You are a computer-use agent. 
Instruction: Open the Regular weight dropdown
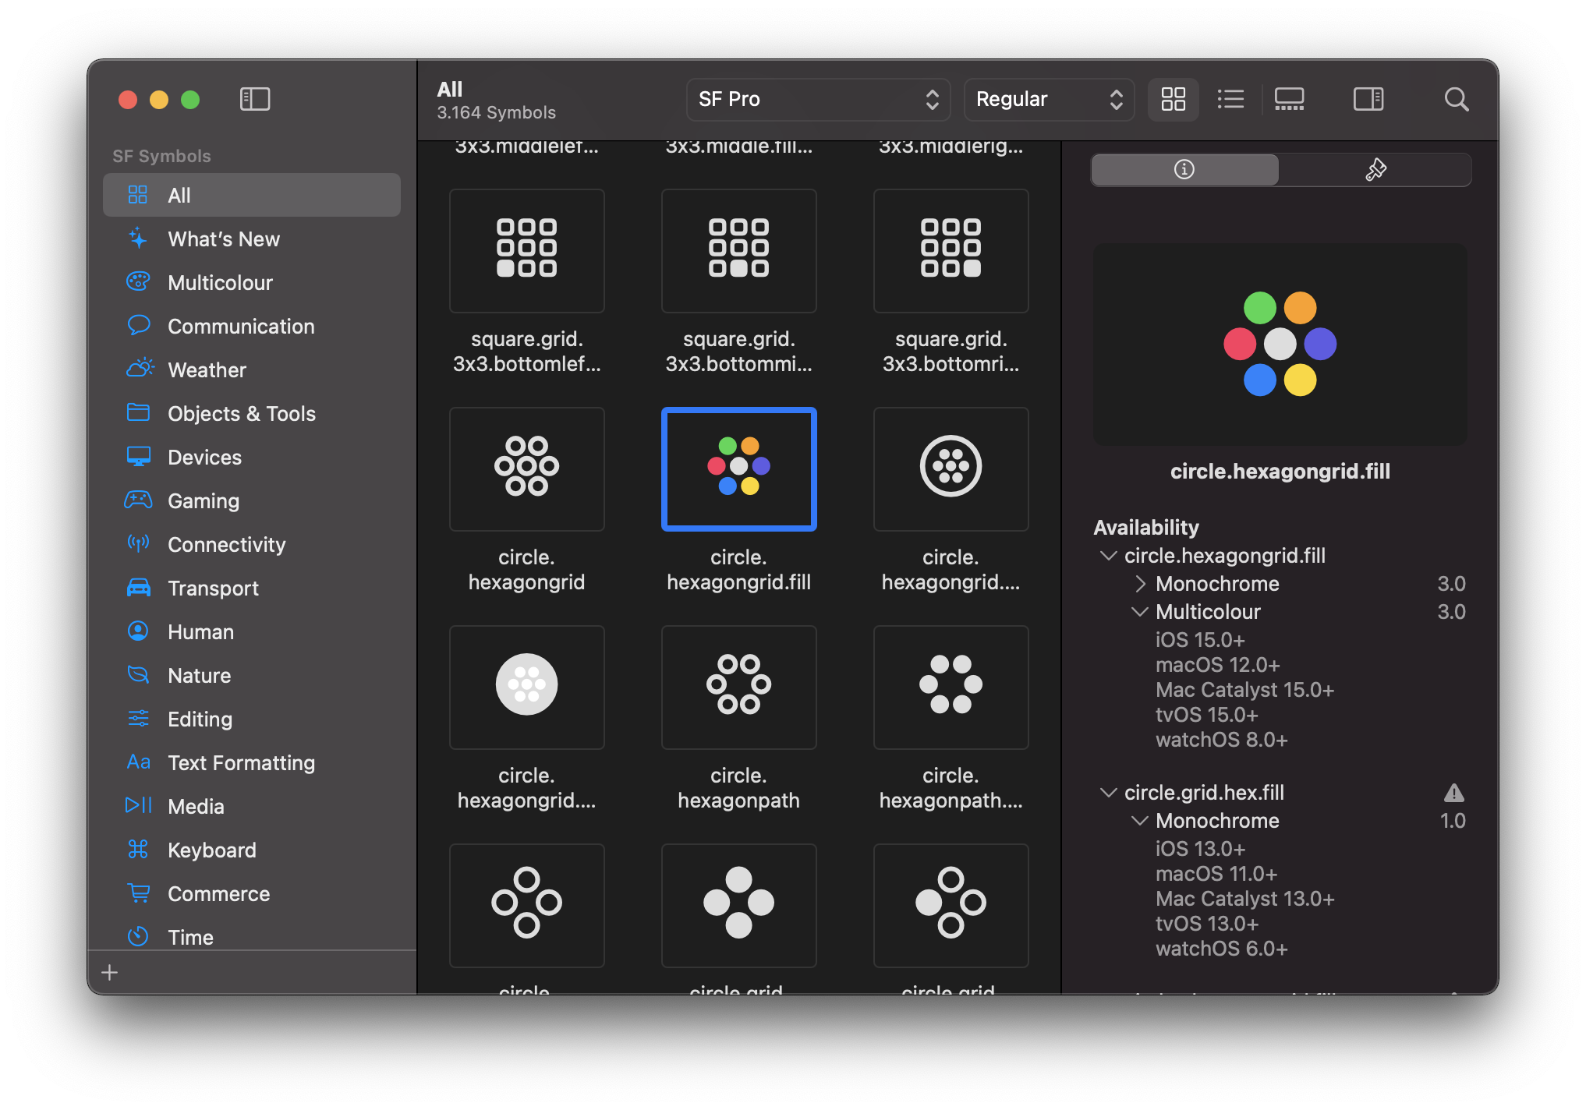1048,99
